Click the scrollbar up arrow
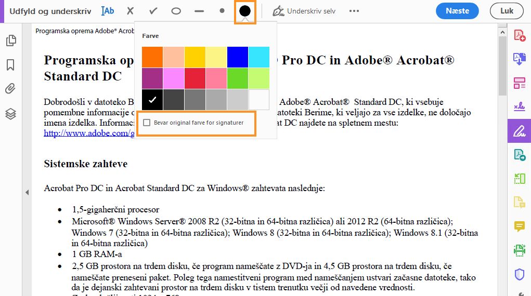 502,32
